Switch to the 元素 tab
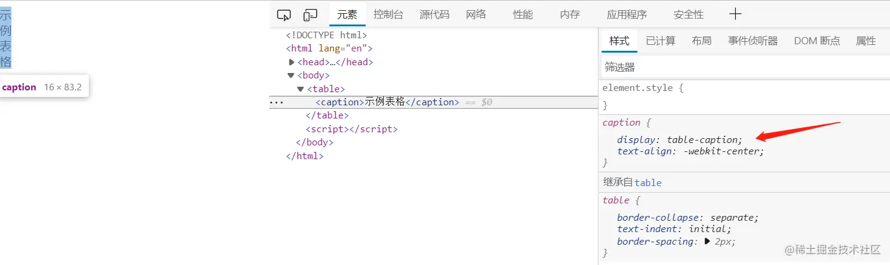This screenshot has height=265, width=890. [347, 15]
